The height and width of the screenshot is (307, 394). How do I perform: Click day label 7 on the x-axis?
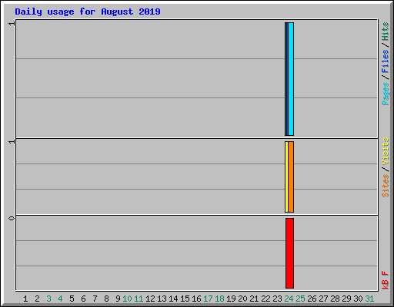95,299
